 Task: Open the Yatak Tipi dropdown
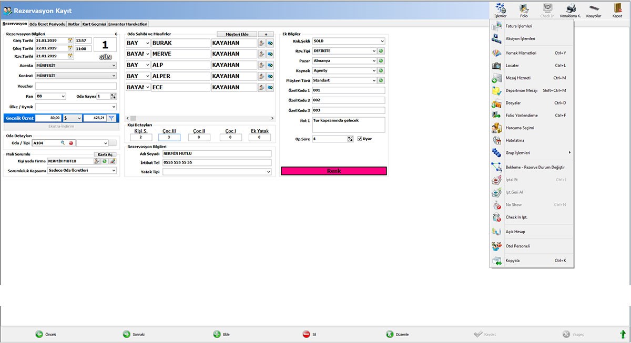(268, 172)
